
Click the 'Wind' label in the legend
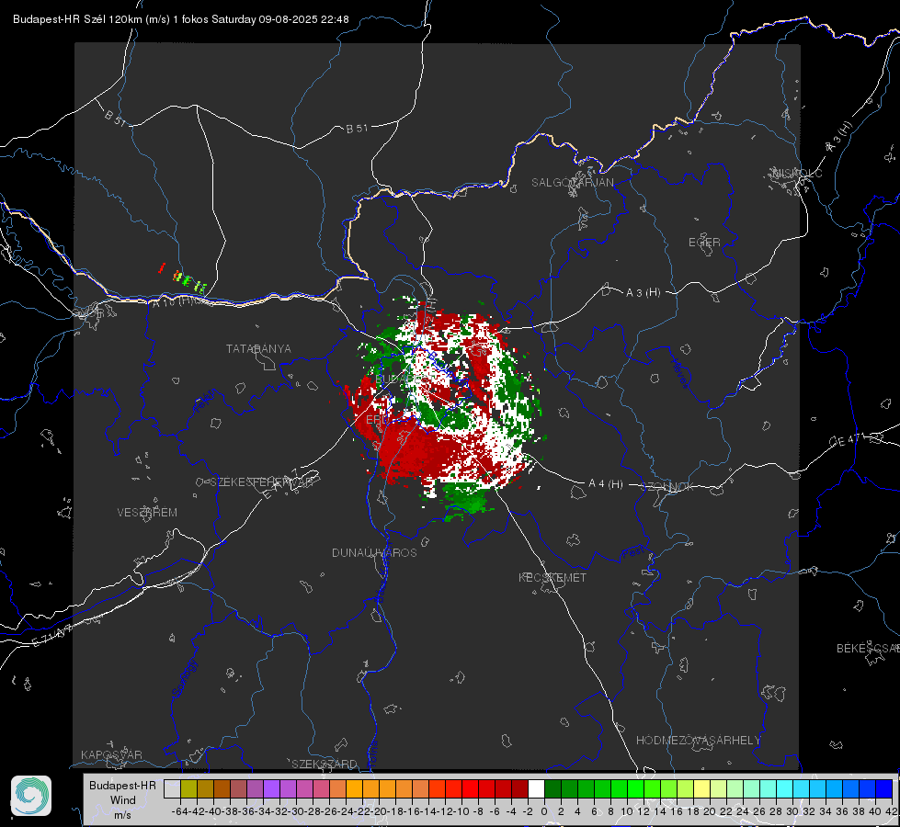point(123,800)
